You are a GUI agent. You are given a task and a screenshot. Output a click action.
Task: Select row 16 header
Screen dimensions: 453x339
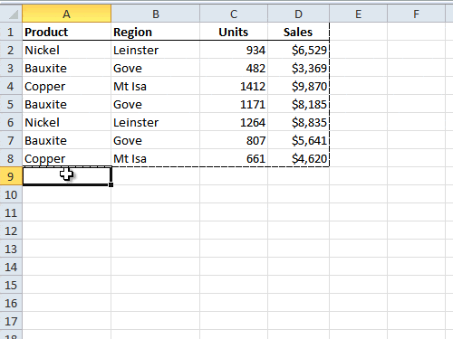coord(11,303)
